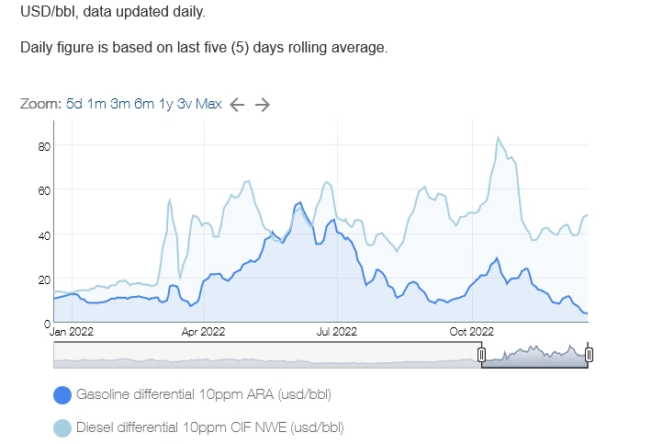Image resolution: width=663 pixels, height=444 pixels.
Task: Select the 5d zoom option
Action: (74, 104)
